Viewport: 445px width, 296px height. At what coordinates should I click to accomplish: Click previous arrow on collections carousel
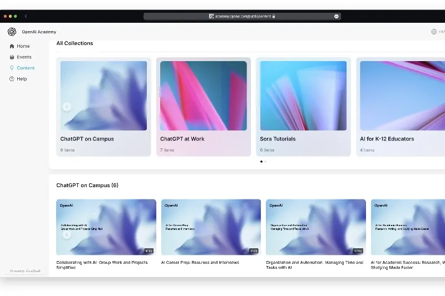coord(67,107)
